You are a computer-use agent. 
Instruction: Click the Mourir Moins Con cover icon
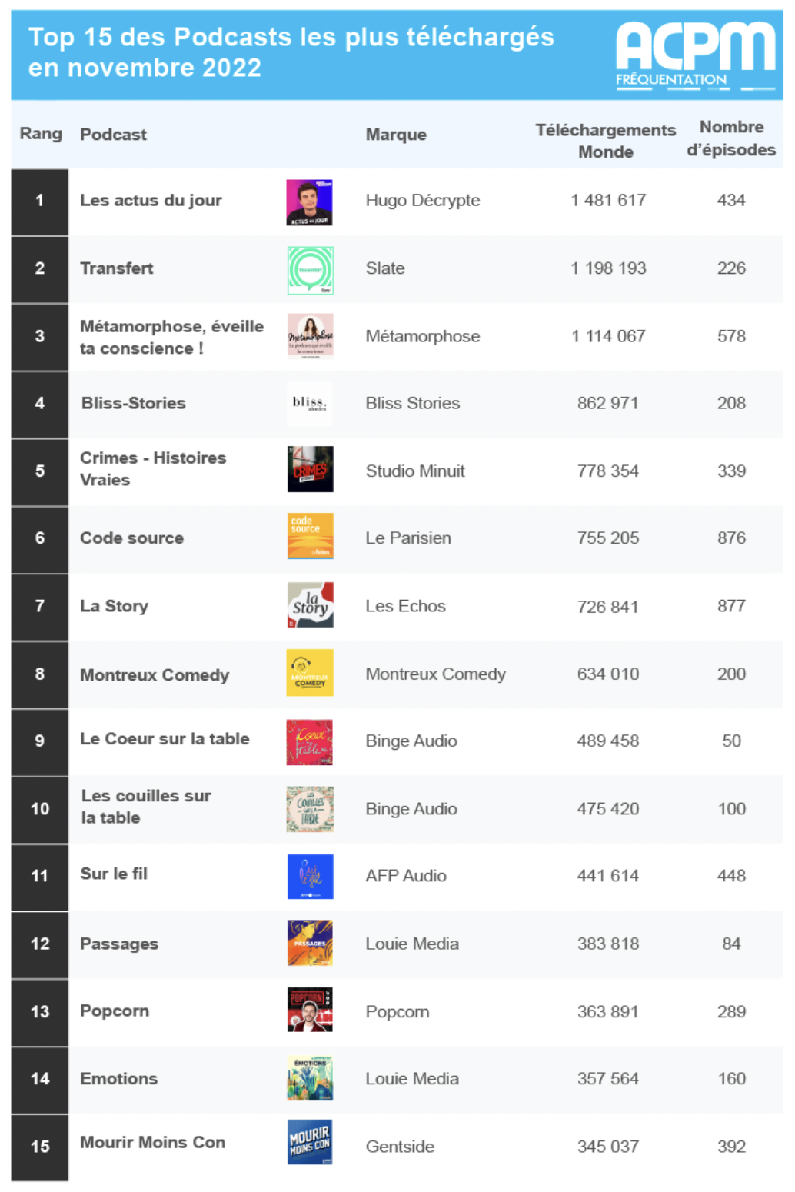(x=310, y=1142)
